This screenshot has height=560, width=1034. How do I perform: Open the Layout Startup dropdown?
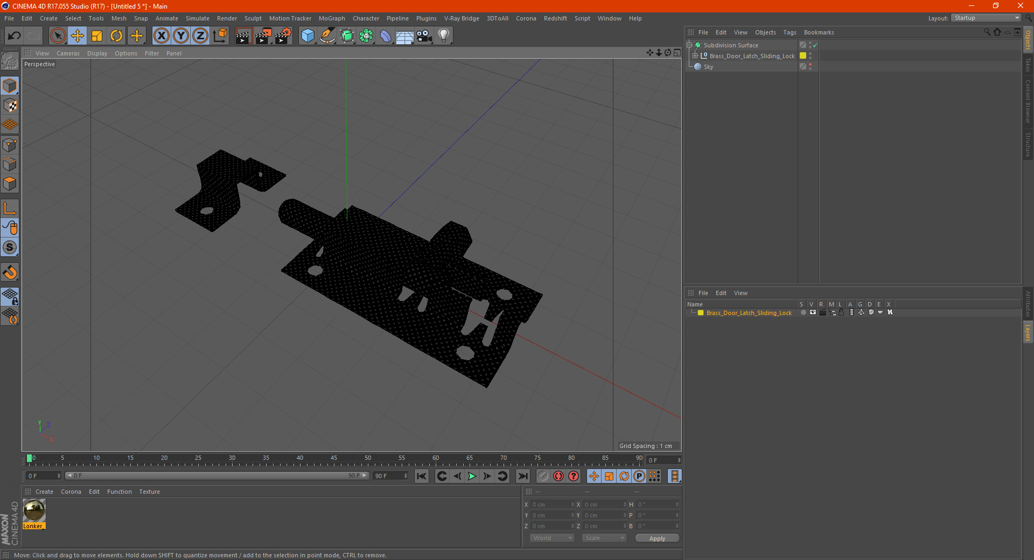pyautogui.click(x=986, y=18)
